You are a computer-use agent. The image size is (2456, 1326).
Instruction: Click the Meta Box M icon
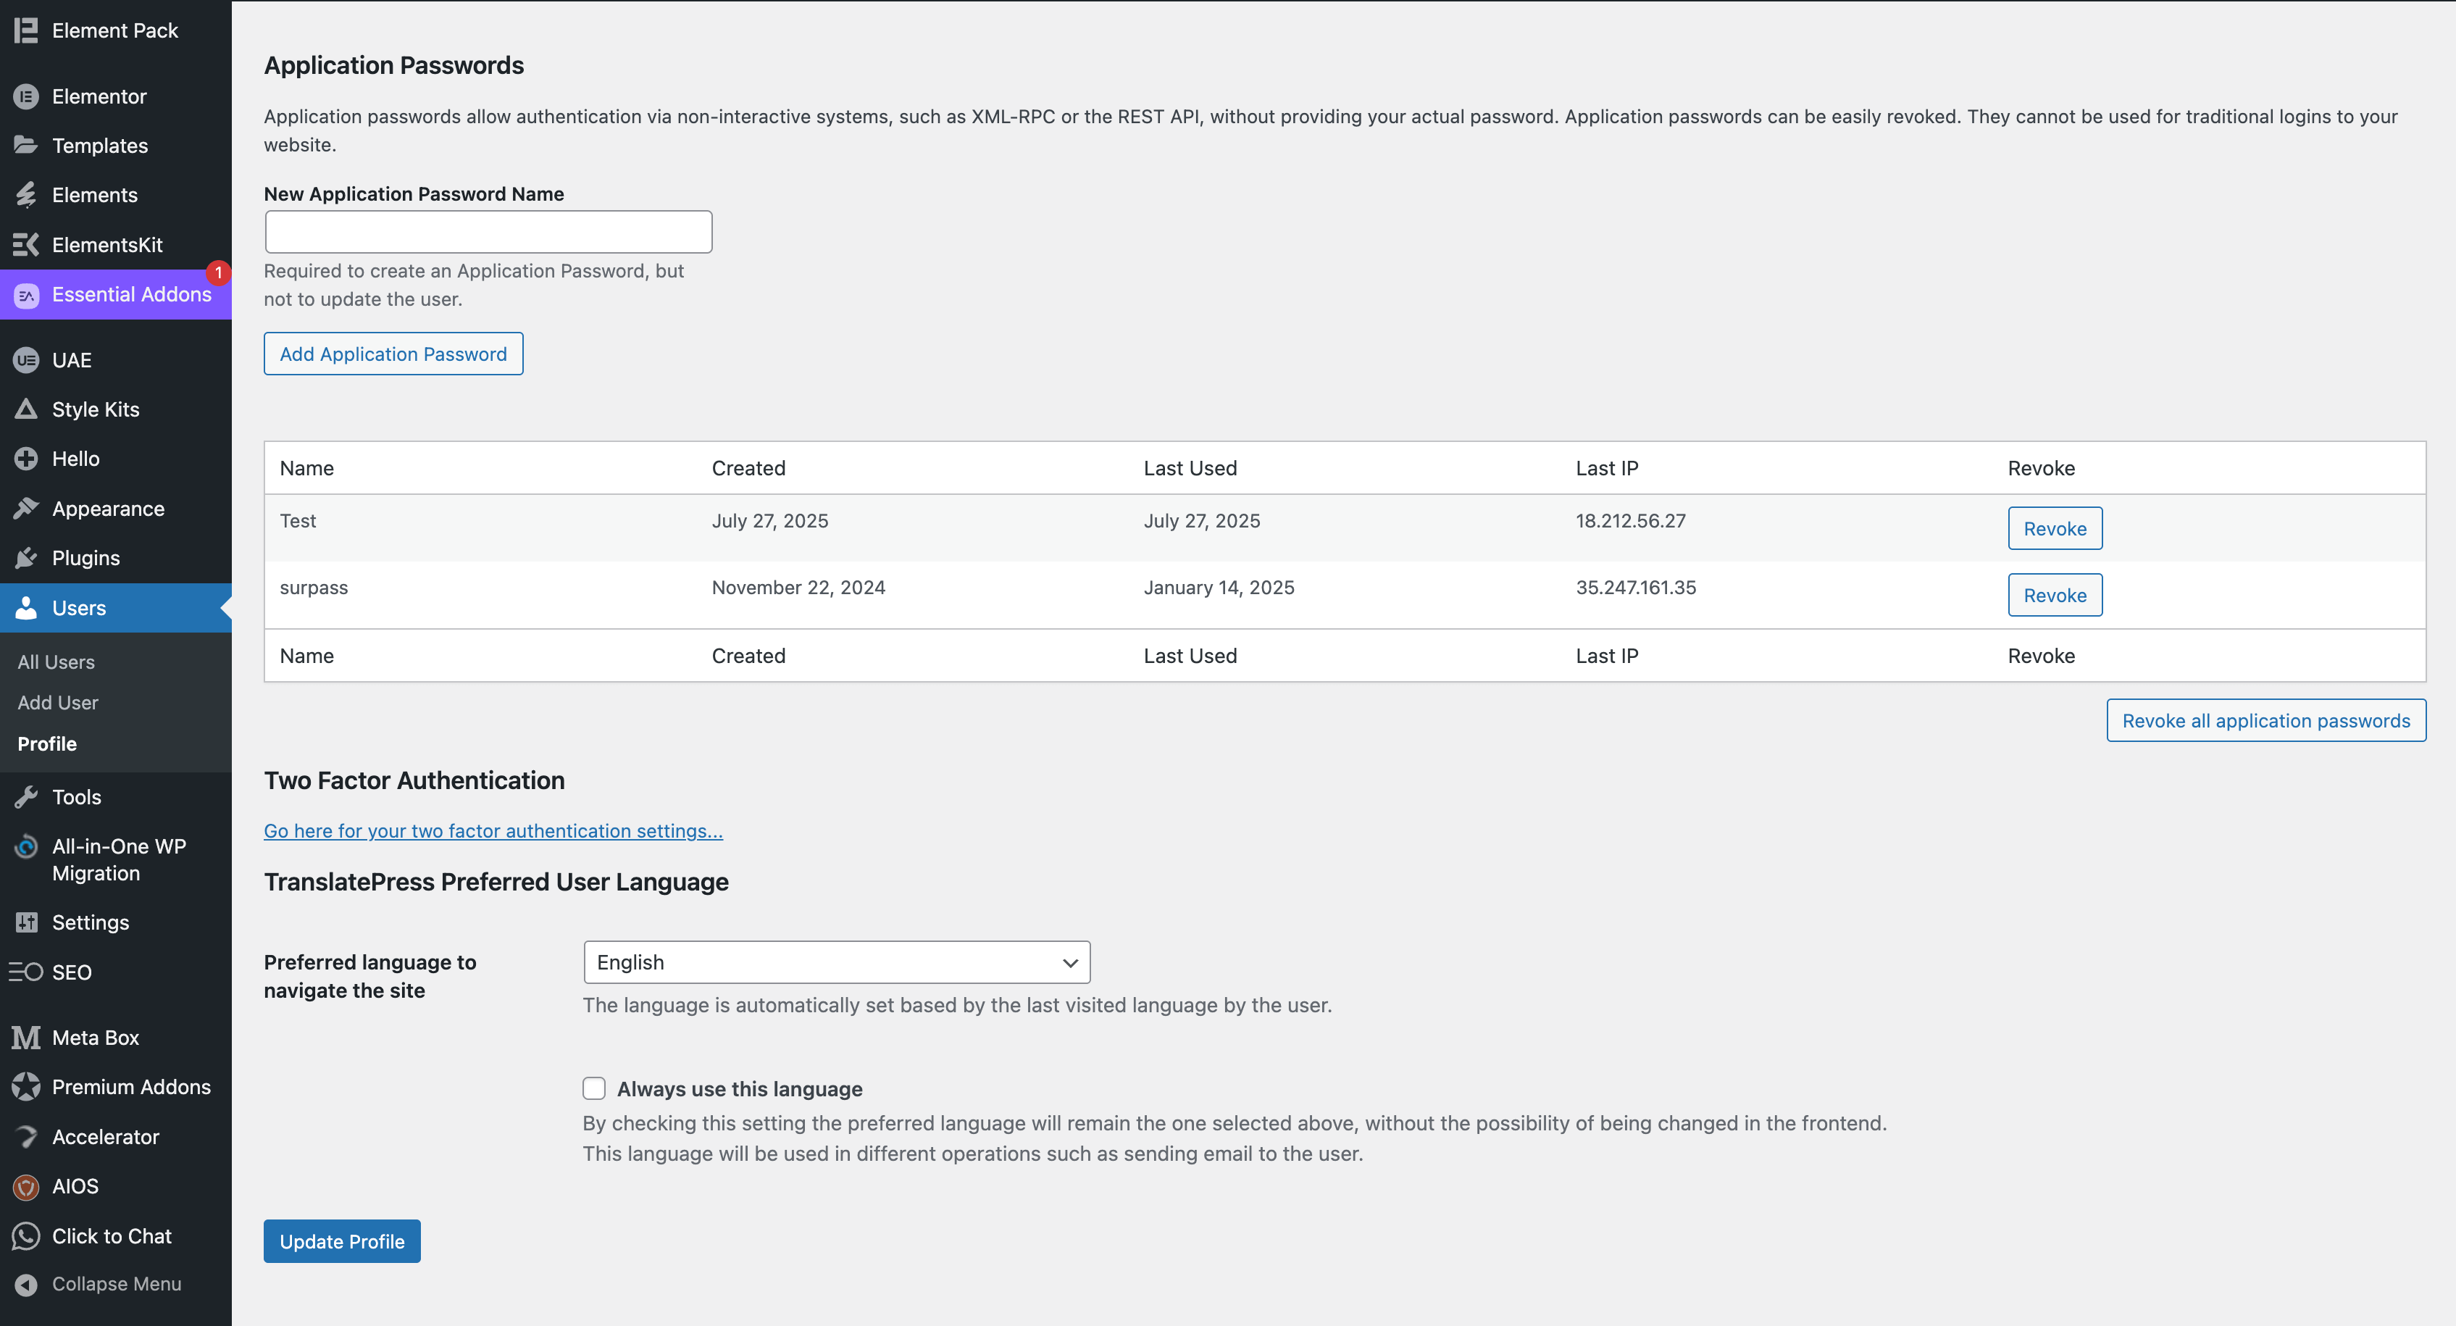click(x=26, y=1037)
